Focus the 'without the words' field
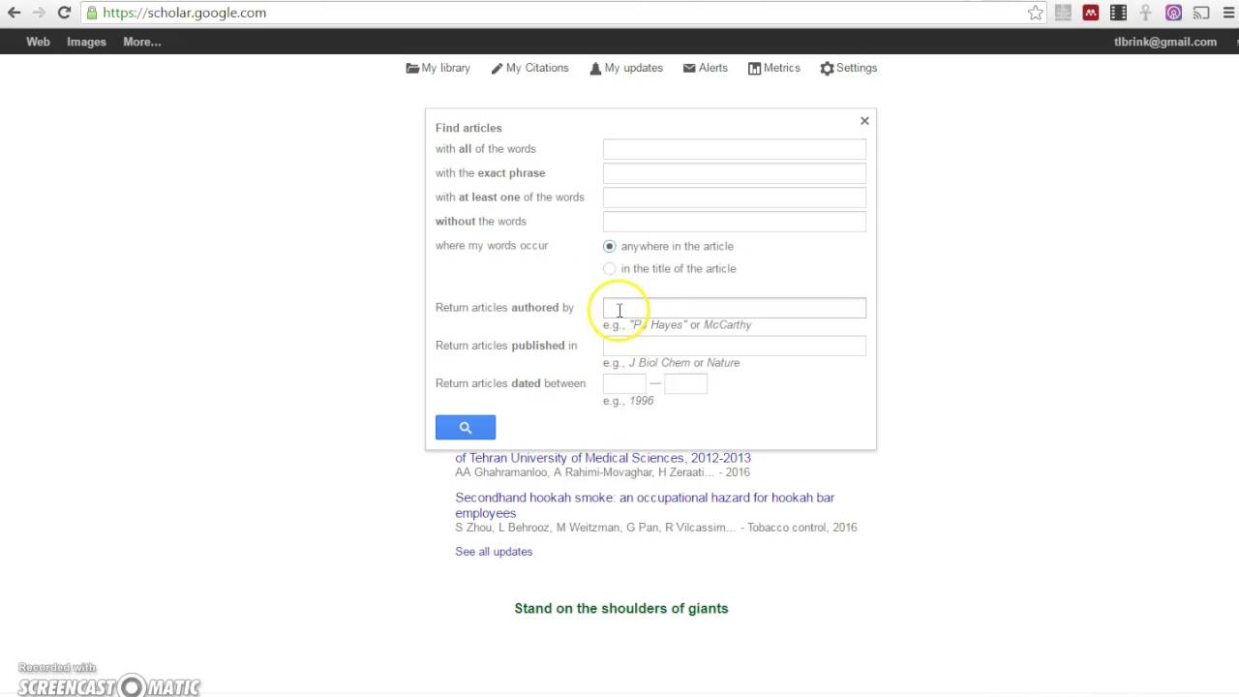 (735, 222)
